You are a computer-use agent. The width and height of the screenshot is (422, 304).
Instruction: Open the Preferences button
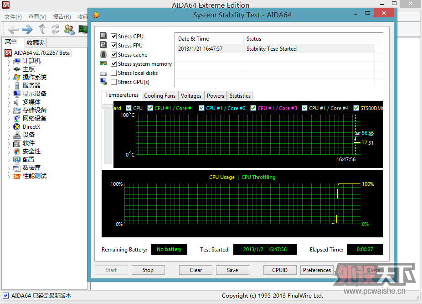[317, 270]
